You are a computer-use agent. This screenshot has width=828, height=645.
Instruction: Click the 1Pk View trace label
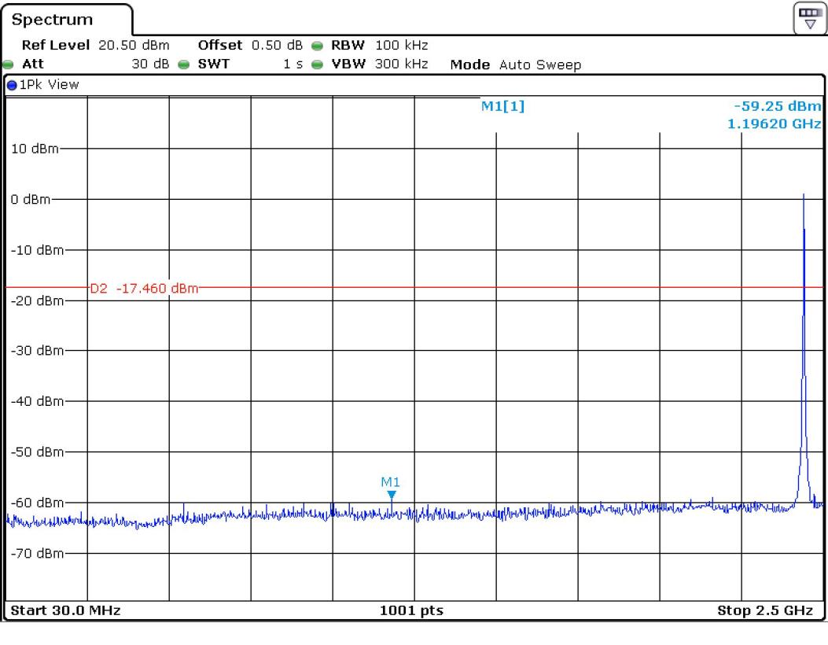click(x=49, y=84)
